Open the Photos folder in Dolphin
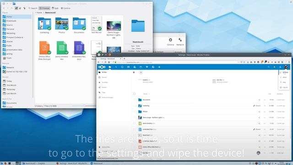This screenshot has height=165, width=293. (x=62, y=26)
